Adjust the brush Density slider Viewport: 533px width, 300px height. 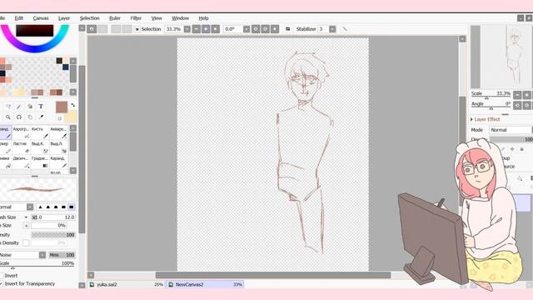[53, 235]
